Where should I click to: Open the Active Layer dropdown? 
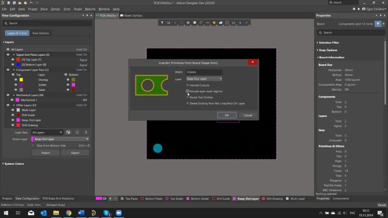click(x=60, y=139)
